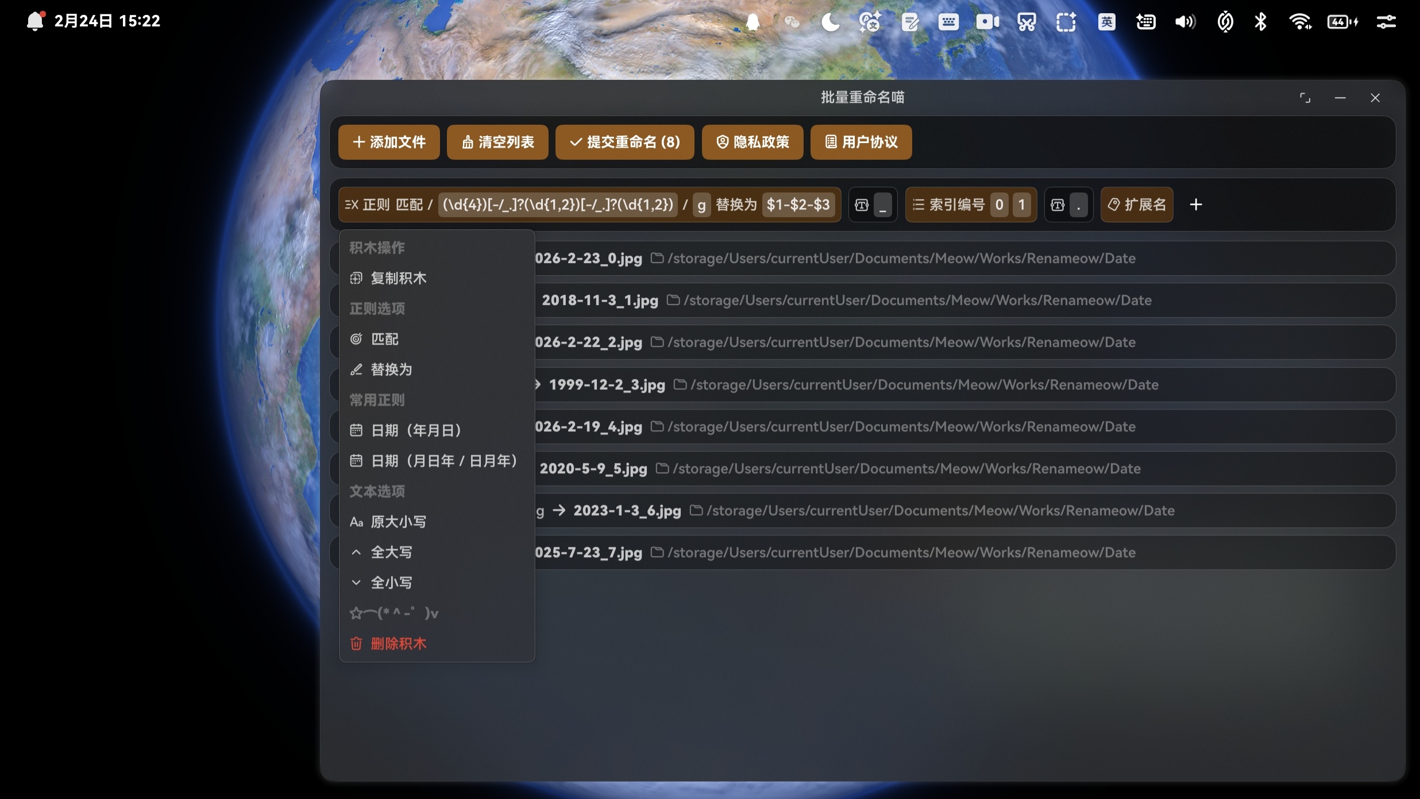Image resolution: width=1420 pixels, height=799 pixels.
Task: Edit the replacement field $1-$2-$3
Action: click(x=798, y=204)
